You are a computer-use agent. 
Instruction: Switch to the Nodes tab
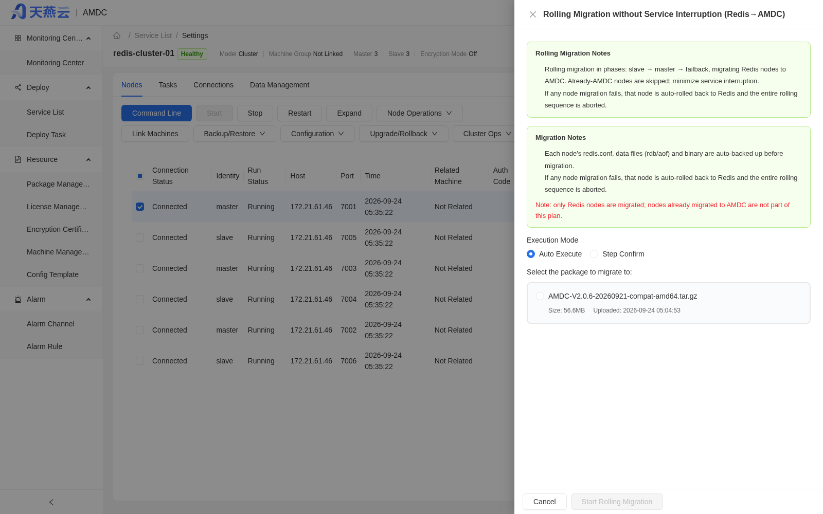[132, 85]
